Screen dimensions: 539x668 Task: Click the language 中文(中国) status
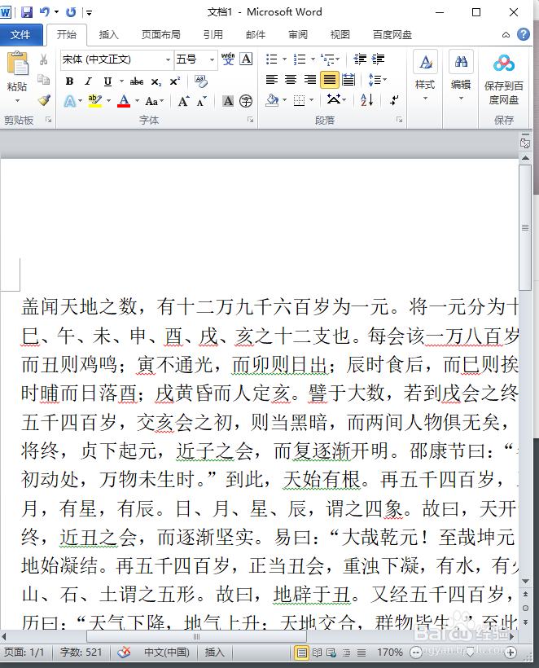[166, 653]
